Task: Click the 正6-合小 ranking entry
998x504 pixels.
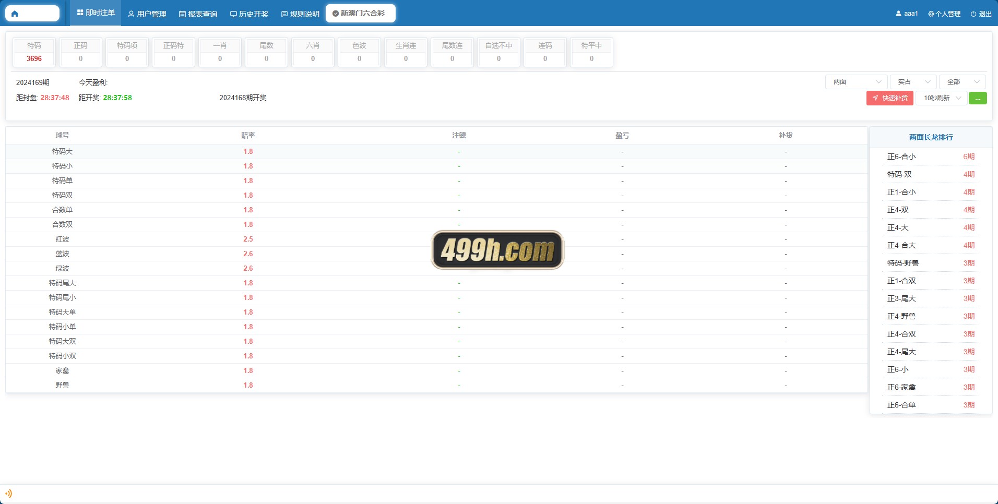Action: (x=931, y=157)
